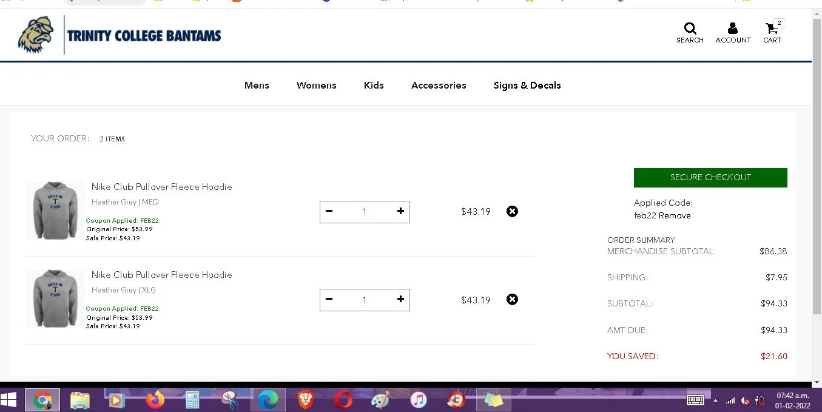The height and width of the screenshot is (412, 822).
Task: Remove the applied feb22 coupon code
Action: click(675, 215)
